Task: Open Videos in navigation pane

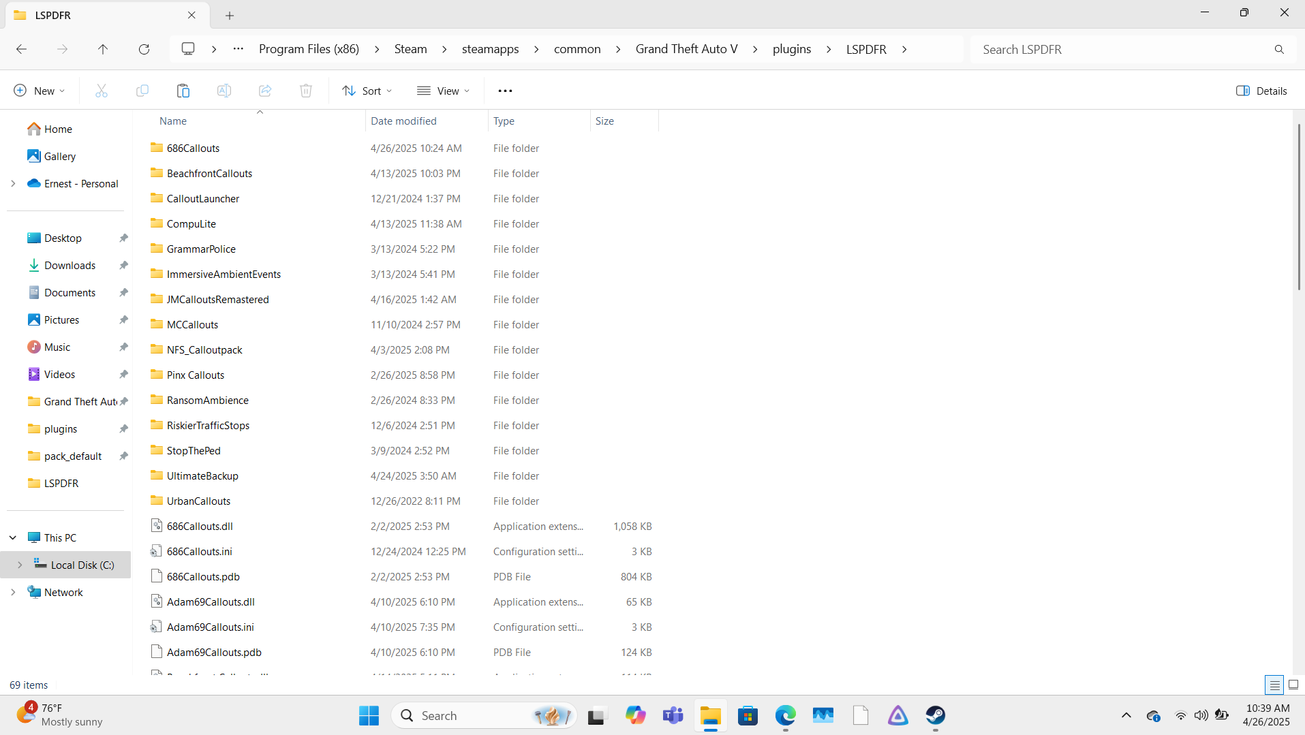Action: [x=59, y=374]
